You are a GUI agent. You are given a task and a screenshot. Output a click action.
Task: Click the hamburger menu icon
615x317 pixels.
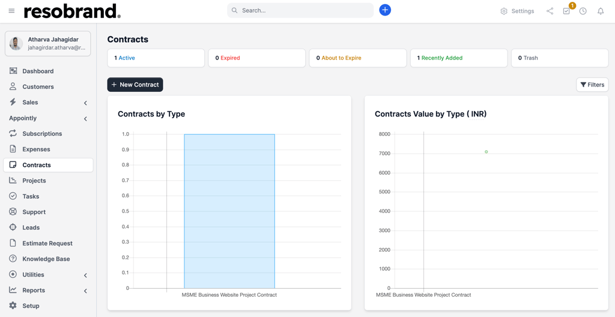click(x=11, y=11)
